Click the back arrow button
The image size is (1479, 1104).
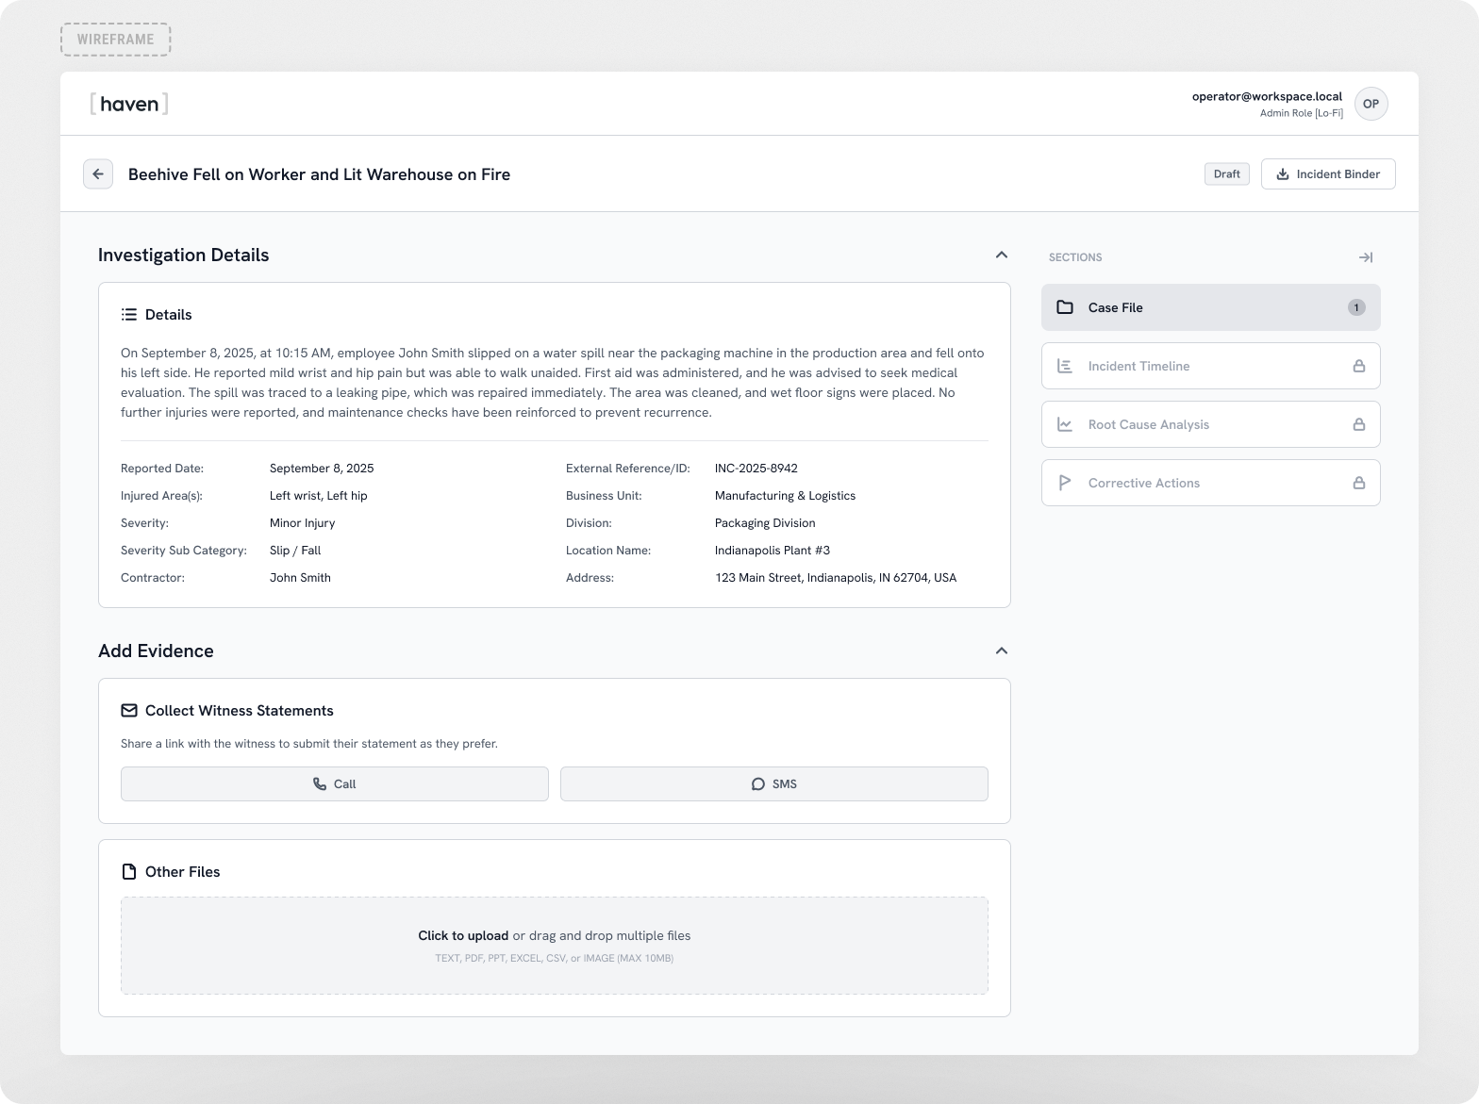[x=98, y=174]
